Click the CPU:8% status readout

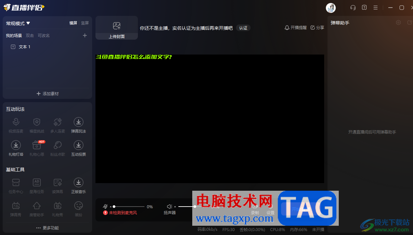(x=277, y=229)
